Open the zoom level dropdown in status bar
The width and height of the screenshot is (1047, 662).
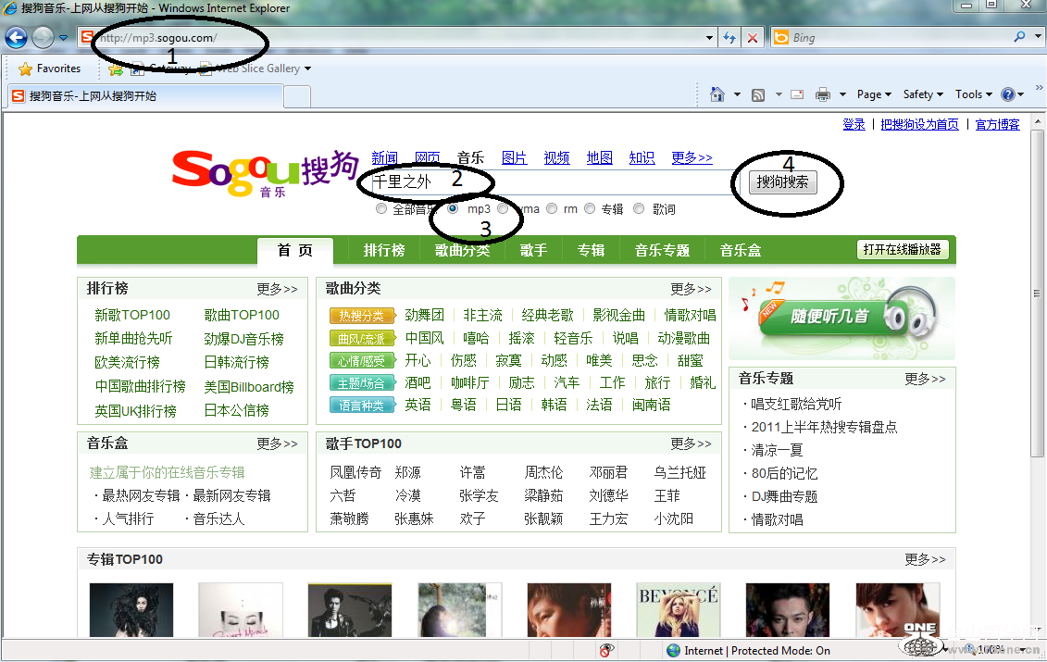tap(1022, 650)
